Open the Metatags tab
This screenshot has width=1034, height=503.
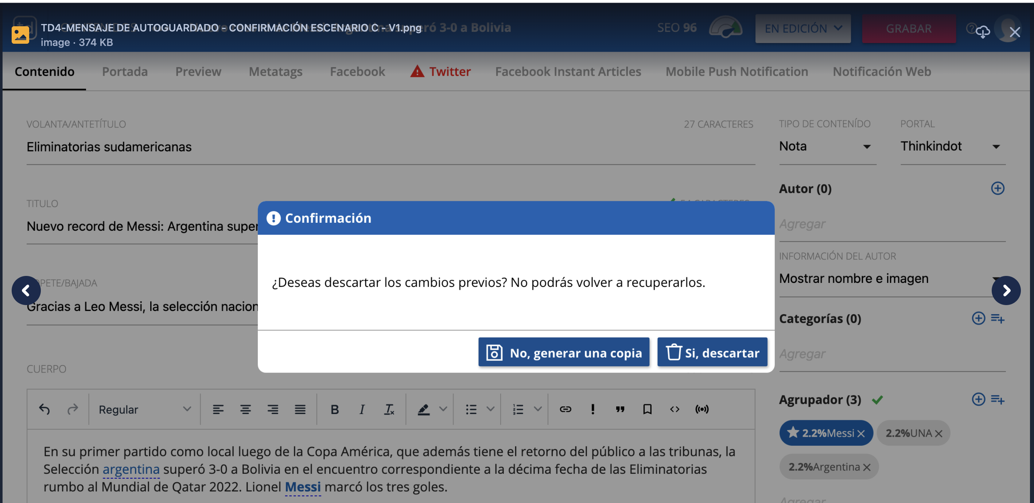tap(275, 71)
